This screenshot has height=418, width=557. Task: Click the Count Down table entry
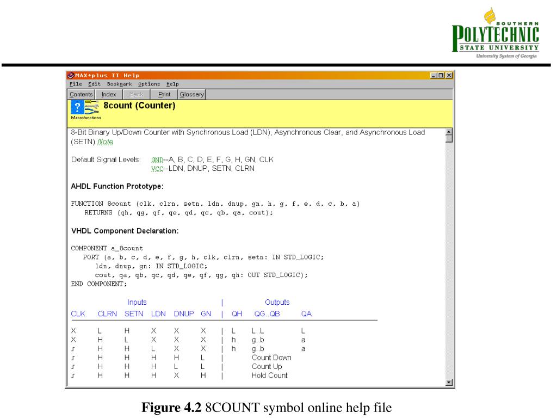click(271, 358)
